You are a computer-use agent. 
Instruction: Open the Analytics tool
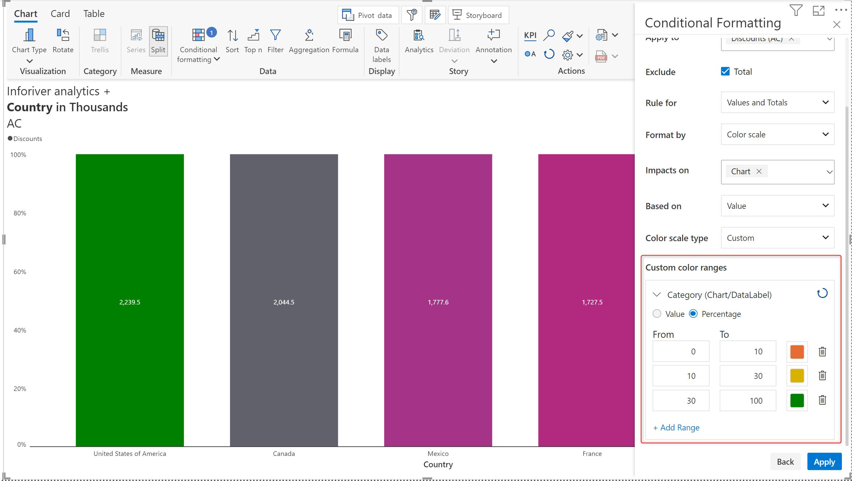[419, 35]
